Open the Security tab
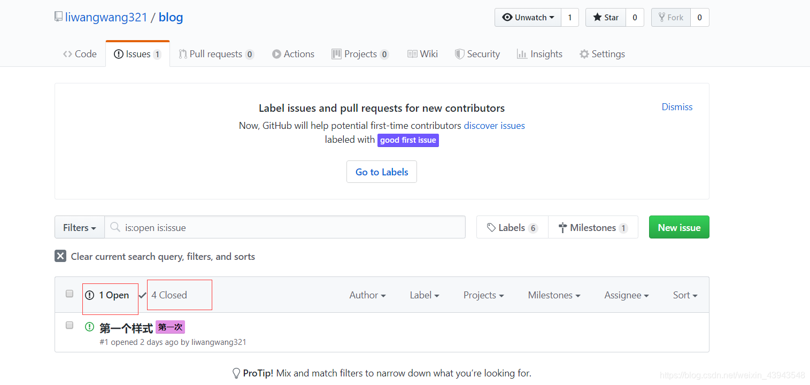810x385 pixels. (477, 54)
